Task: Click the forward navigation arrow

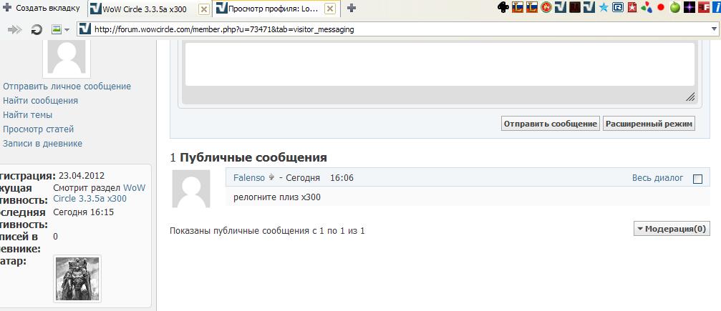Action: (x=13, y=30)
